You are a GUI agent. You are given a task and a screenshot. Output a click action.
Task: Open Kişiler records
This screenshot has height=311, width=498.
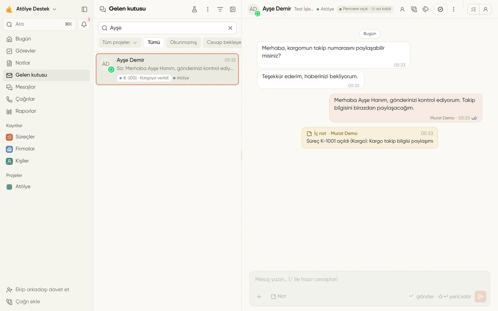point(46,161)
